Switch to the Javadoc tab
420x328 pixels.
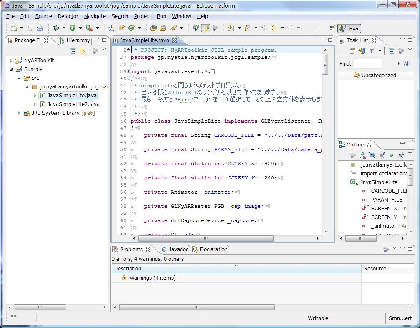pyautogui.click(x=175, y=250)
